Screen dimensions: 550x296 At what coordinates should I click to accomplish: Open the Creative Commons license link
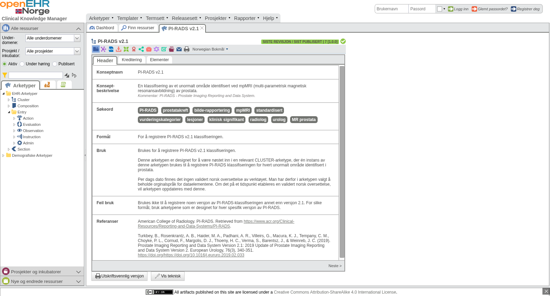pos(335,292)
